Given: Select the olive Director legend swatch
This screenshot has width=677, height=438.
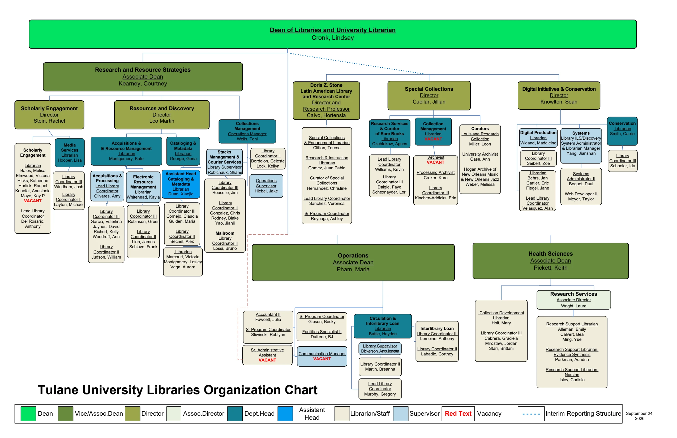Looking at the screenshot, I should (x=132, y=414).
